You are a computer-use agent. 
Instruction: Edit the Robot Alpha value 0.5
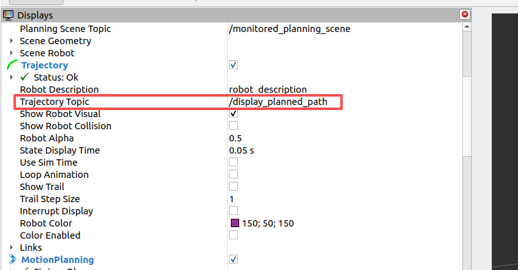235,138
